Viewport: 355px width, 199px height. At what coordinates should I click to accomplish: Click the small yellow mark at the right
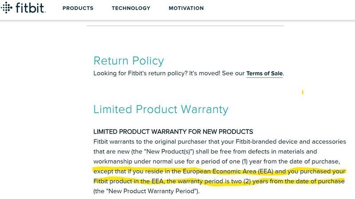click(303, 92)
